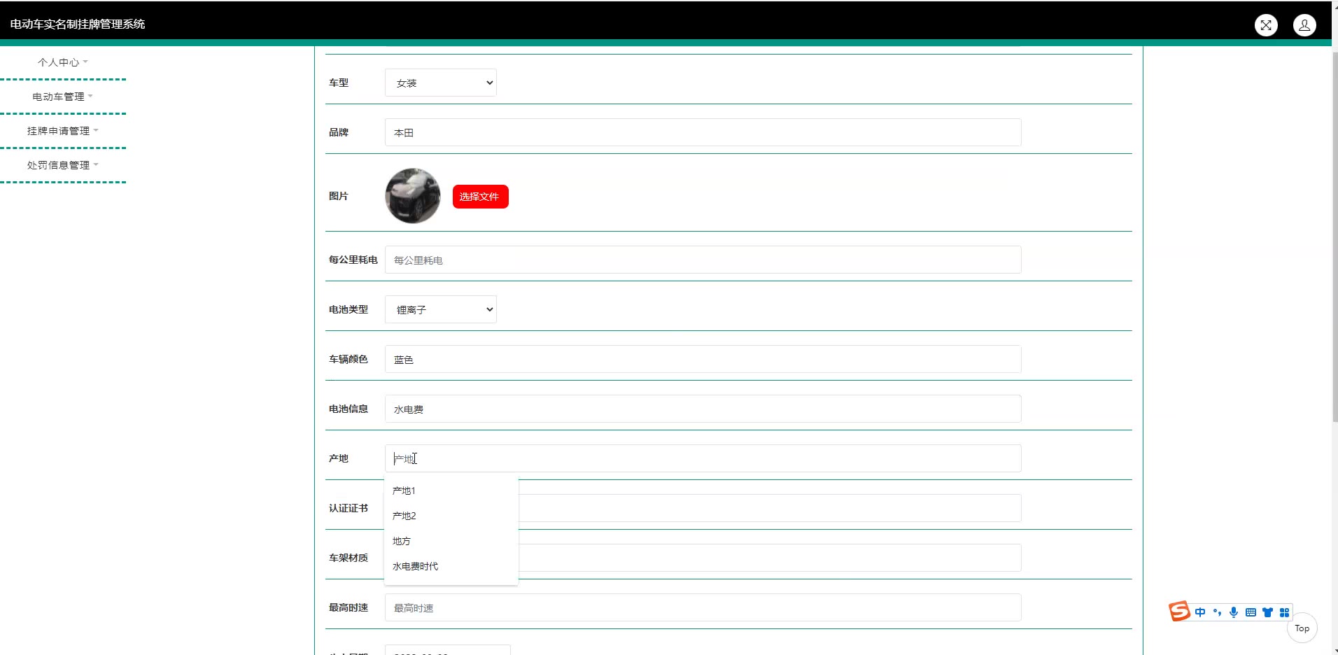Click the Sogou skin shirt icon
The width and height of the screenshot is (1338, 655).
pos(1267,612)
